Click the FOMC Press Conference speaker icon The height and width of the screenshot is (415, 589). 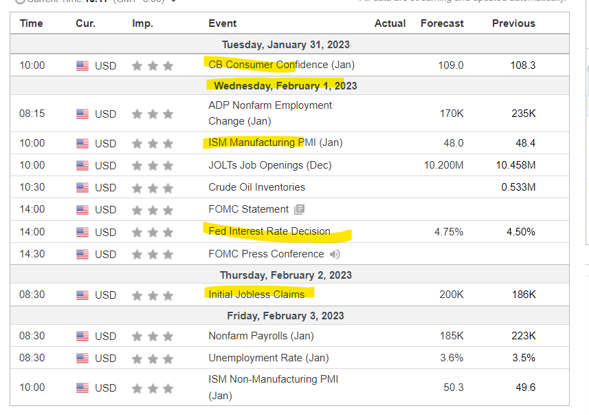[x=335, y=255]
